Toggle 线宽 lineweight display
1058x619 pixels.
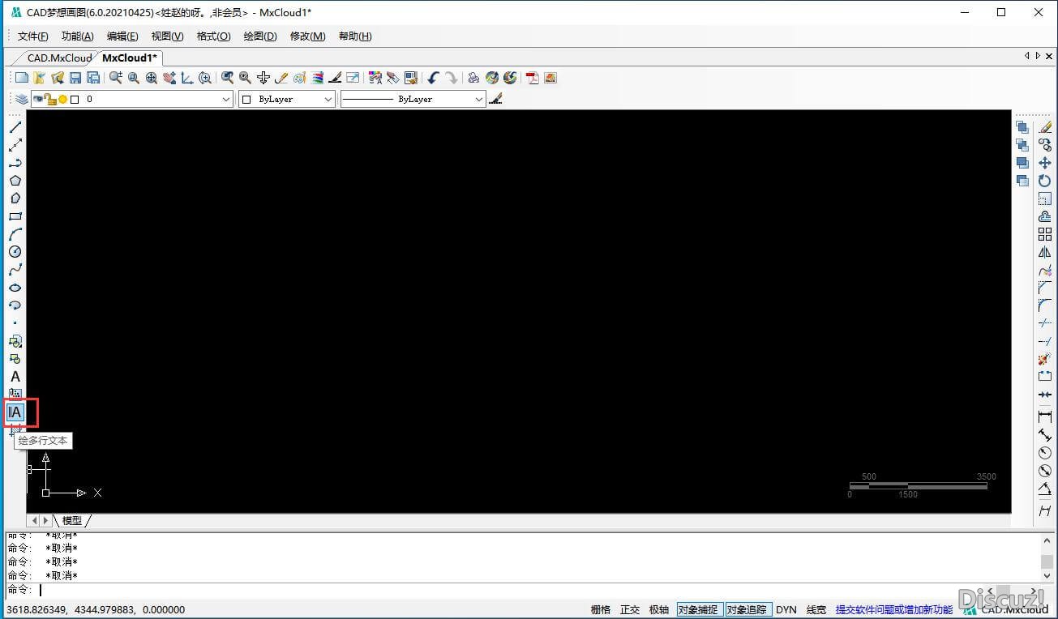[x=816, y=609]
